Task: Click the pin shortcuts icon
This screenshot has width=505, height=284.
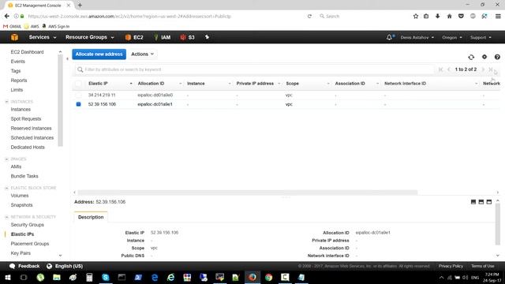Action: tap(207, 37)
